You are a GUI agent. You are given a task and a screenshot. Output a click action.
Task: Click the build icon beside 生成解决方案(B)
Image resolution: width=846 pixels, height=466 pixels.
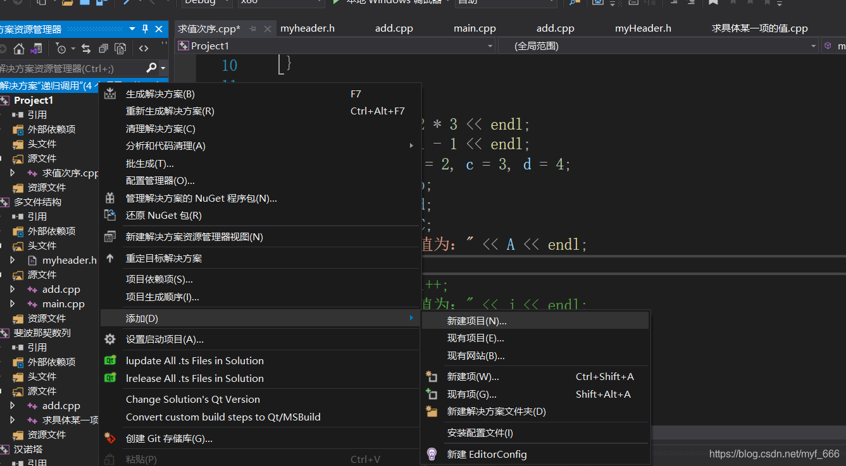pyautogui.click(x=110, y=94)
